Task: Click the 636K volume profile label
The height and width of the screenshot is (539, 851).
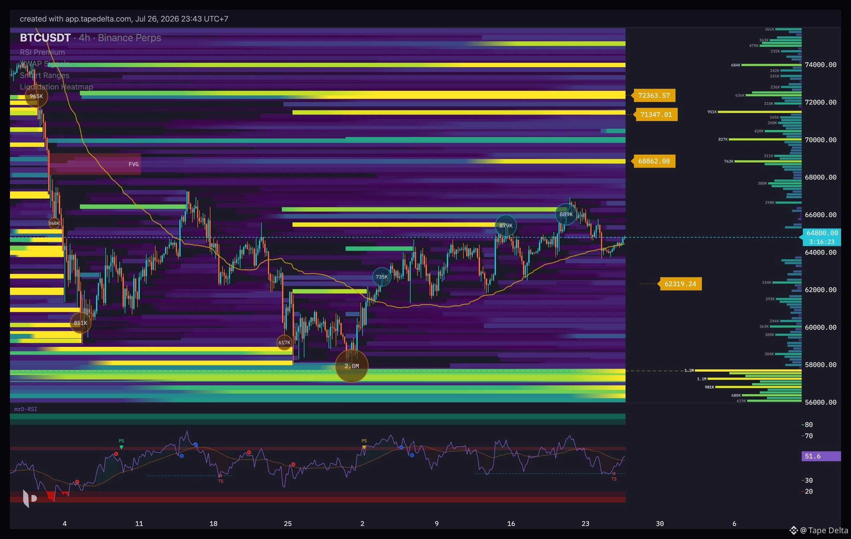Action: coord(740,95)
